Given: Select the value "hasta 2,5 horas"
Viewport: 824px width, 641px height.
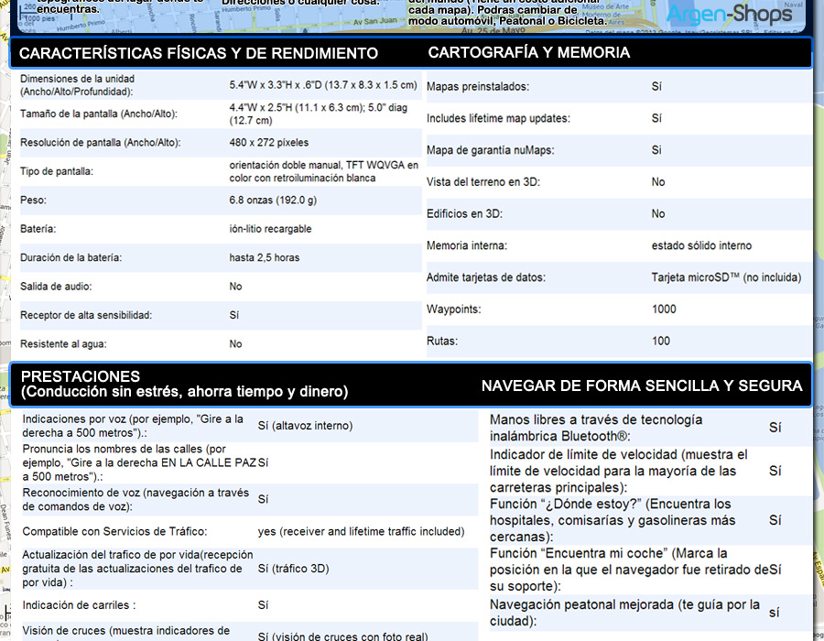Looking at the screenshot, I should click(x=265, y=258).
